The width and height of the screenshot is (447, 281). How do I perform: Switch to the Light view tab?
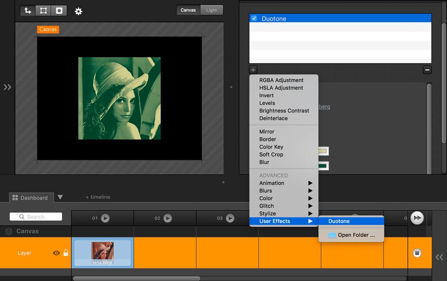(211, 10)
